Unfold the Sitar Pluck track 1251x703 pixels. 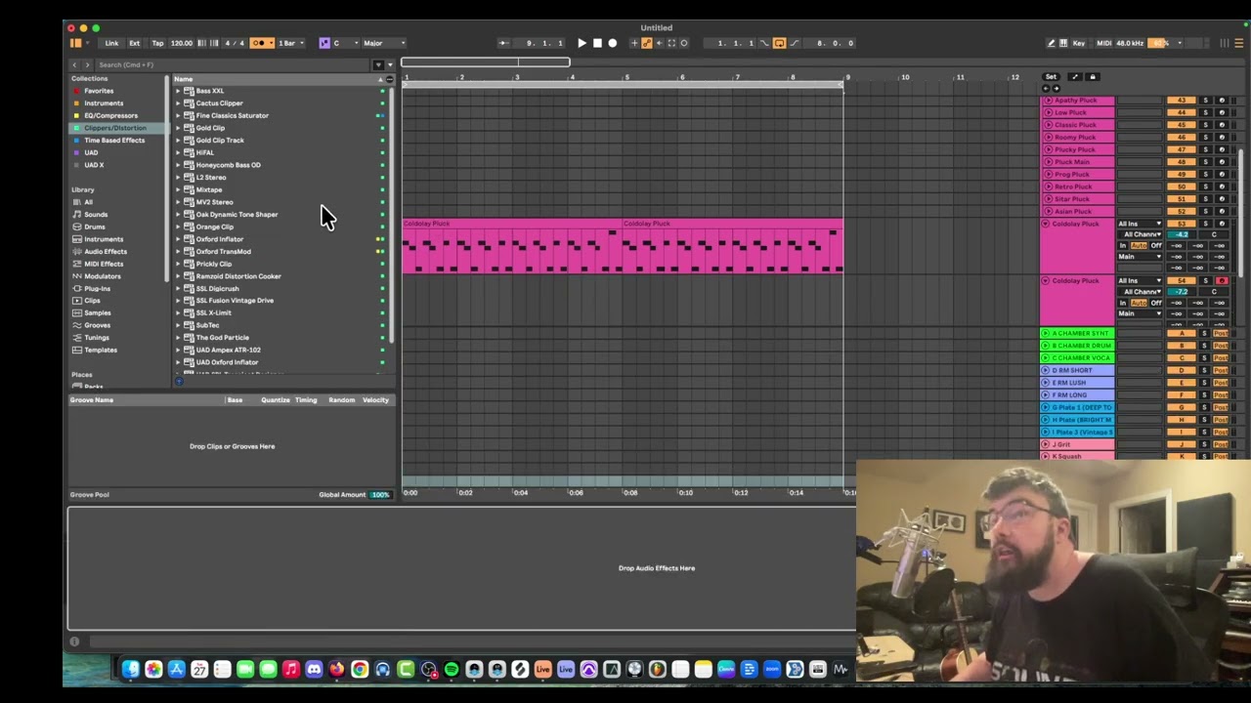(1048, 199)
